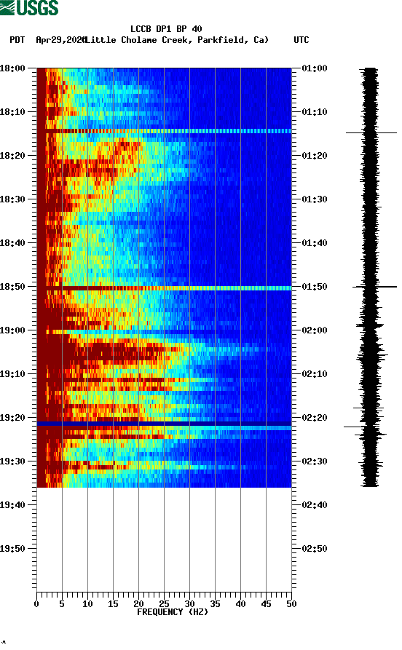The width and height of the screenshot is (402, 650).
Task: Click the waveform spike line near 01:50 UTC
Action: [374, 287]
